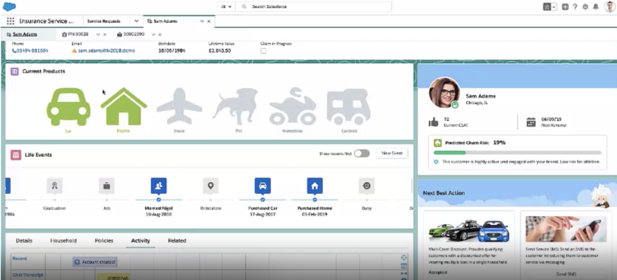Click the Chat Transcript row label

[x=28, y=275]
